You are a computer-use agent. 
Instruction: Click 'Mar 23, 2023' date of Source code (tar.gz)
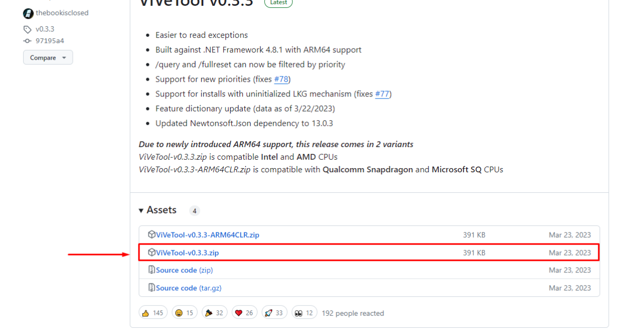[570, 288]
